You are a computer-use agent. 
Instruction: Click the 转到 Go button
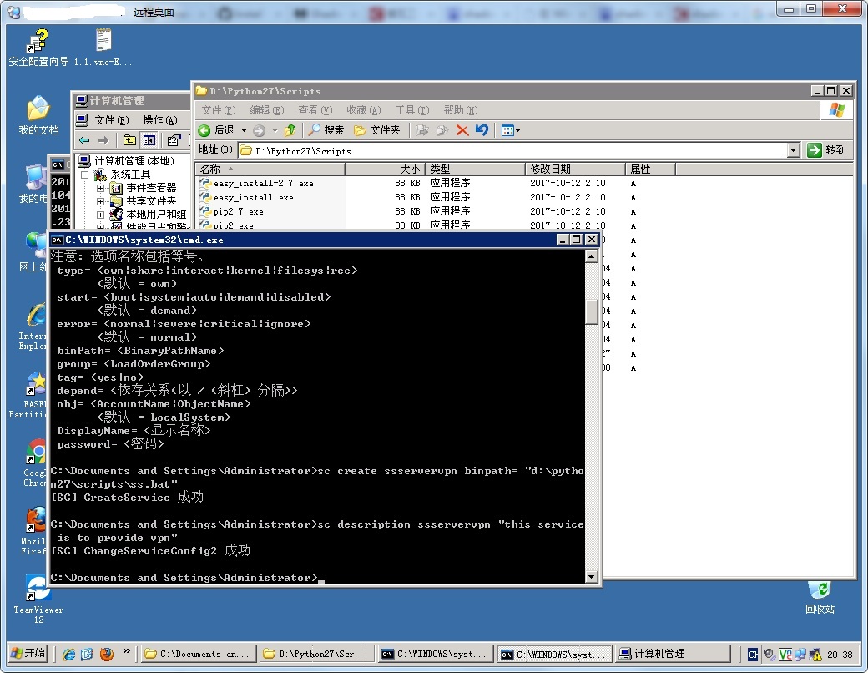point(827,150)
